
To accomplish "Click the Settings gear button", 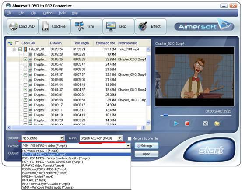I will [x=147, y=146].
